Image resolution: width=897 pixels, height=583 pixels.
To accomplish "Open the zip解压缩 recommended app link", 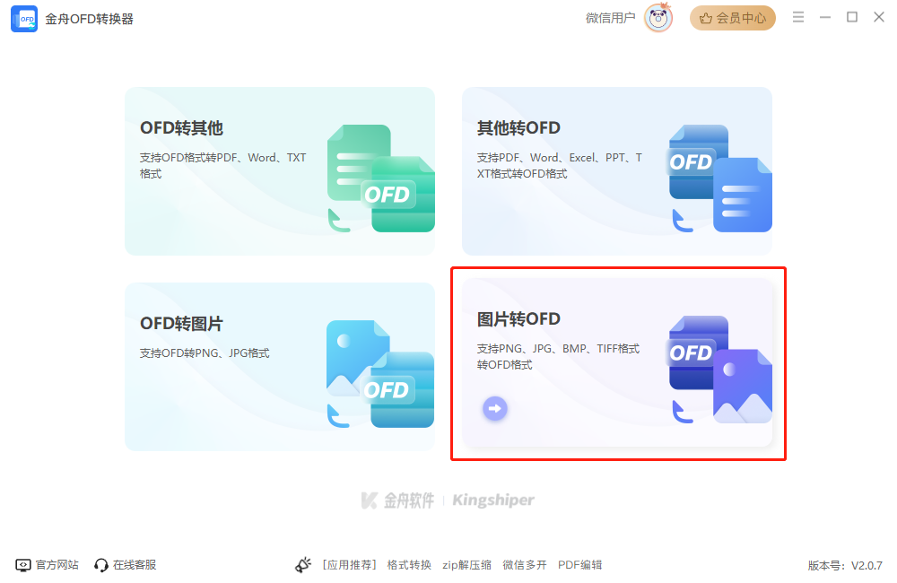I will tap(466, 565).
